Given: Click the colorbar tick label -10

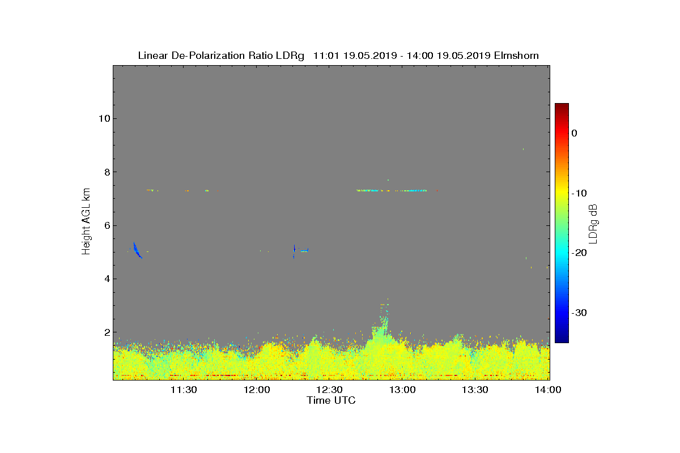Looking at the screenshot, I should pos(579,193).
